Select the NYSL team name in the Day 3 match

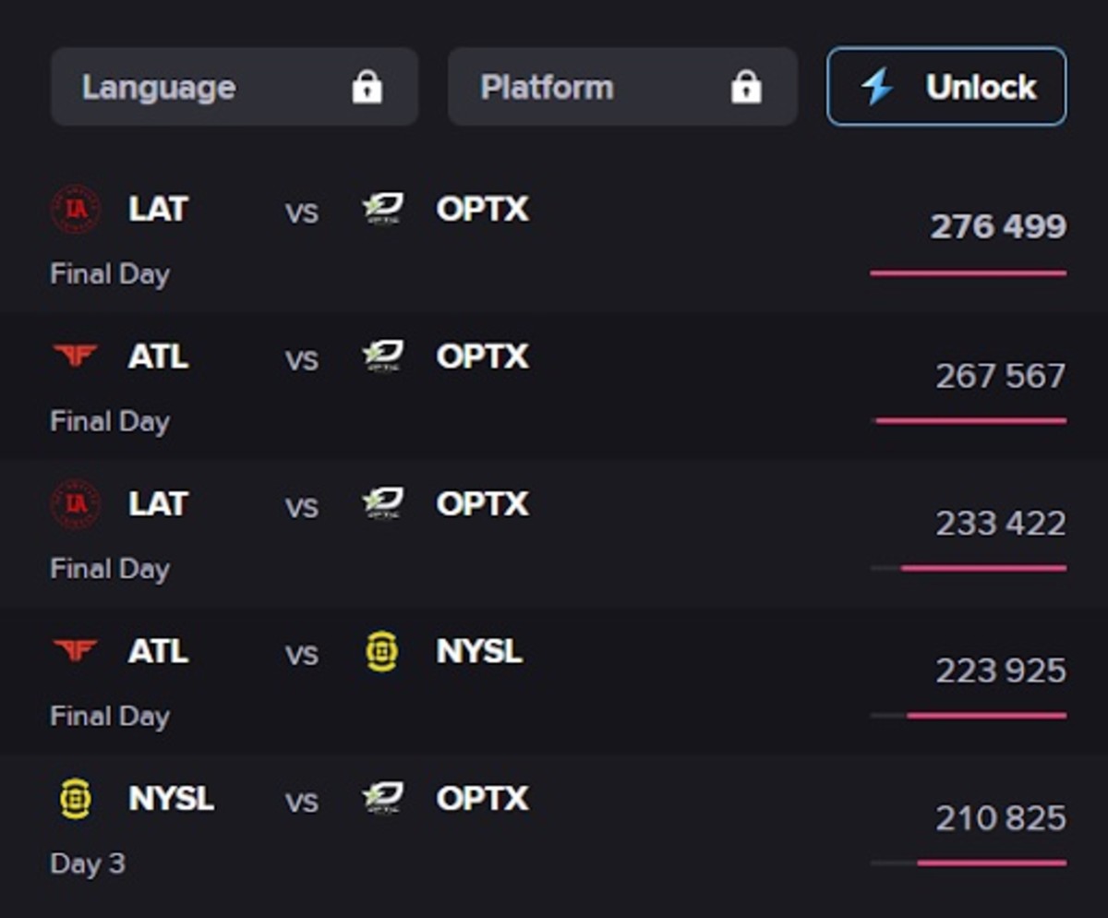coord(172,799)
